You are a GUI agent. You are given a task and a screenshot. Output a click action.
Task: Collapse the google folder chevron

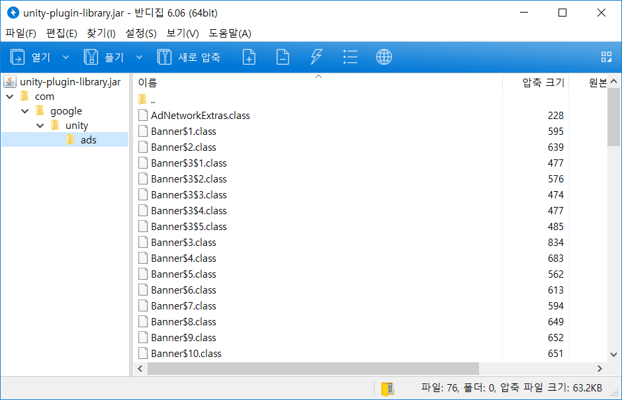pos(25,111)
